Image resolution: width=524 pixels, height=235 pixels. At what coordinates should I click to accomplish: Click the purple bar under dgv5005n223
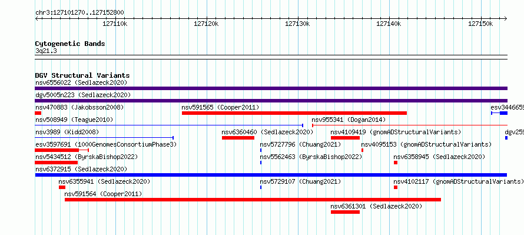[271, 101]
